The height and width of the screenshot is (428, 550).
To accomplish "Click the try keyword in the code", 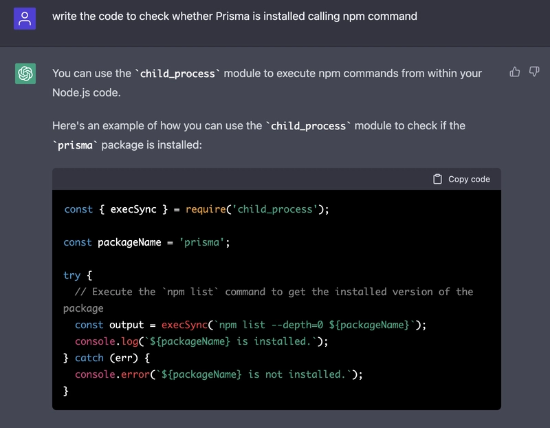I will click(x=71, y=275).
